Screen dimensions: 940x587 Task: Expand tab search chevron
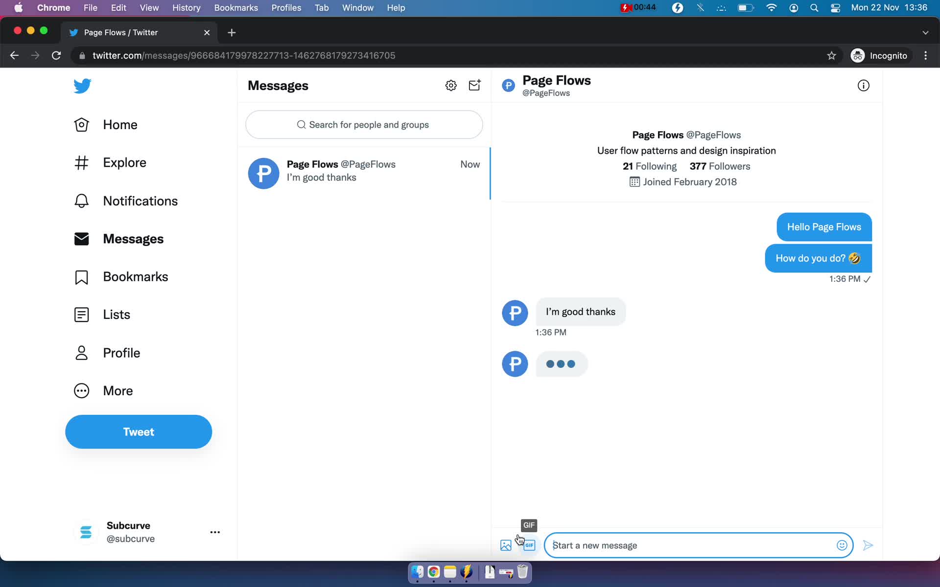(925, 32)
